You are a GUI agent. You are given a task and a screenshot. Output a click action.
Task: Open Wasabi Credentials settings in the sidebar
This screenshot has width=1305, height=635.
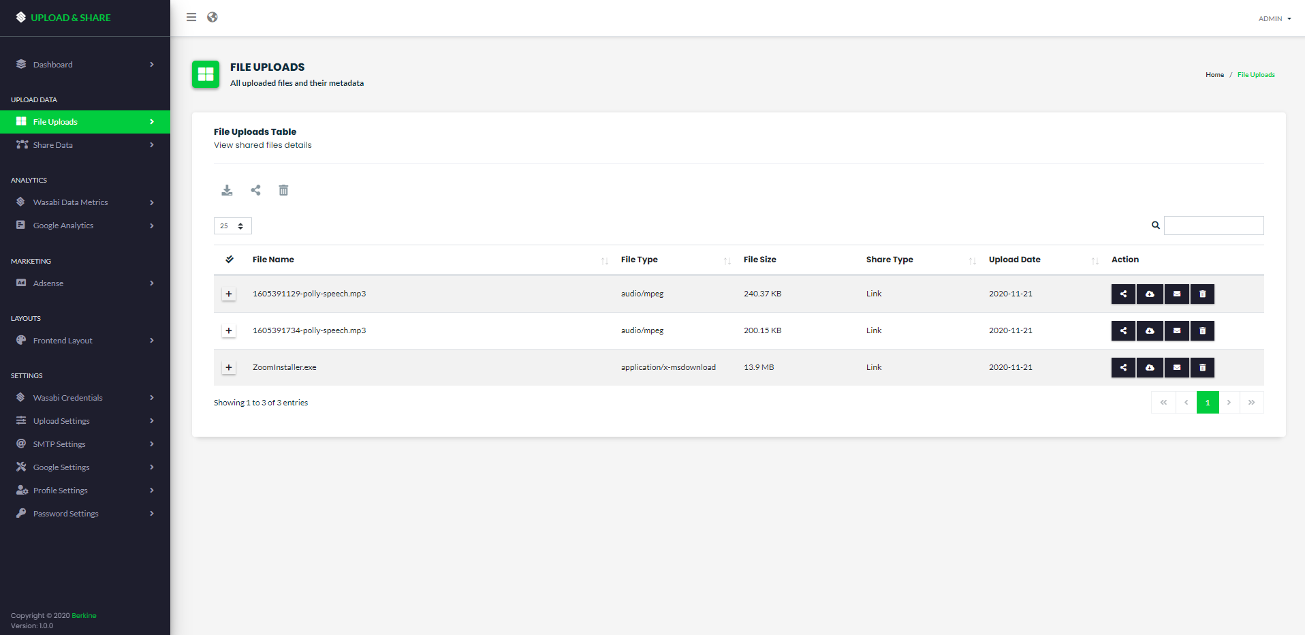click(67, 398)
